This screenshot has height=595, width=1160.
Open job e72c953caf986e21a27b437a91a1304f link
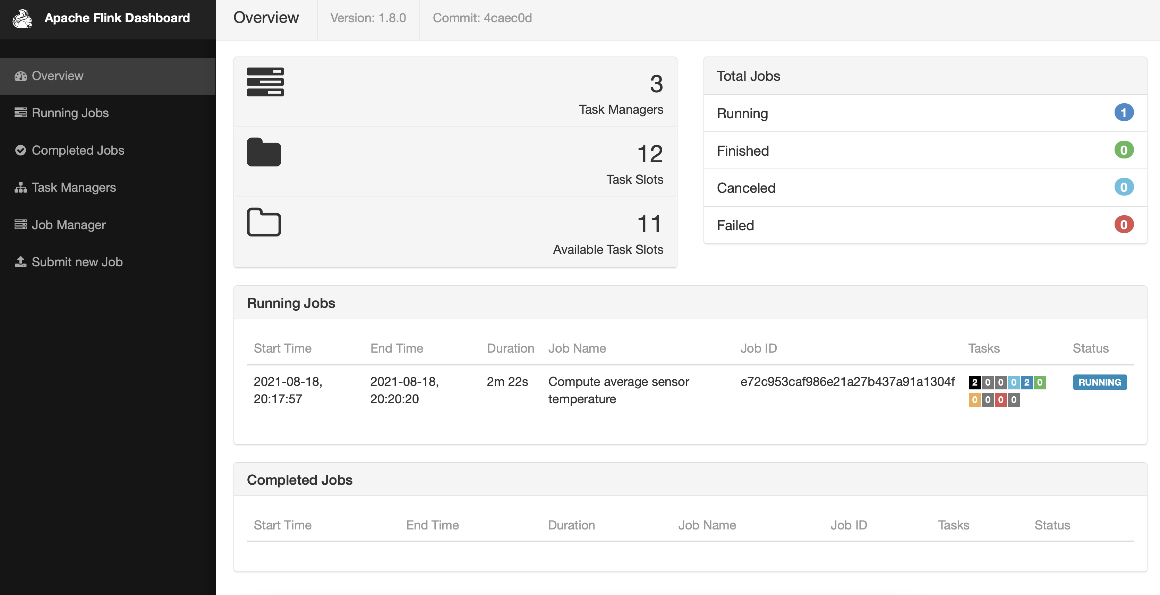point(847,382)
